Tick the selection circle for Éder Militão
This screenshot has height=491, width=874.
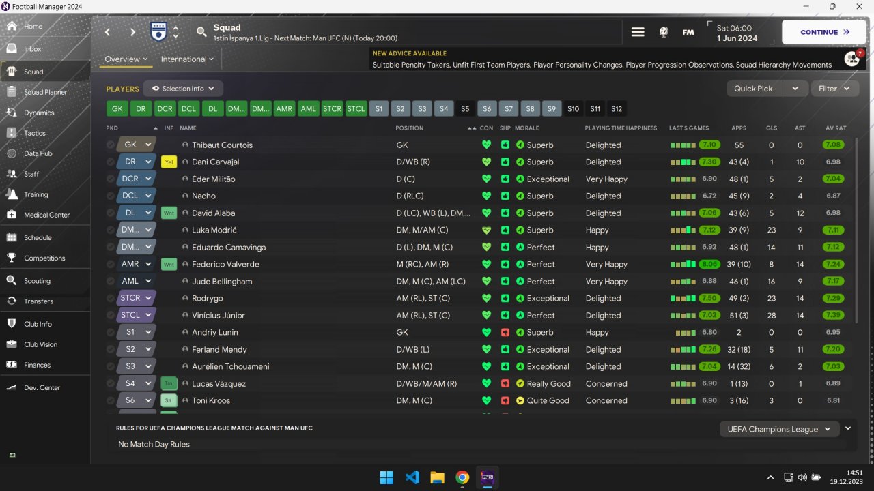(111, 179)
